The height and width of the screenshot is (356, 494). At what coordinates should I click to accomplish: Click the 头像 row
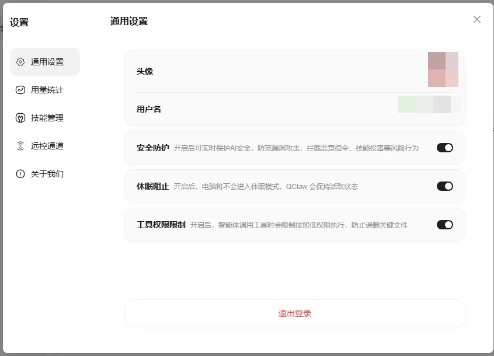[x=294, y=71]
